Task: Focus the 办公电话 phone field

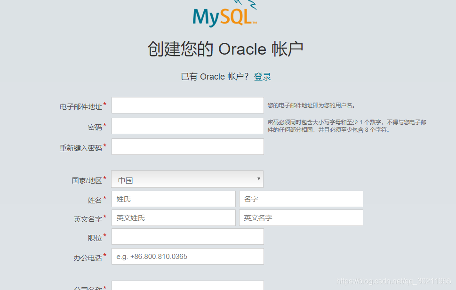Action: tap(188, 256)
